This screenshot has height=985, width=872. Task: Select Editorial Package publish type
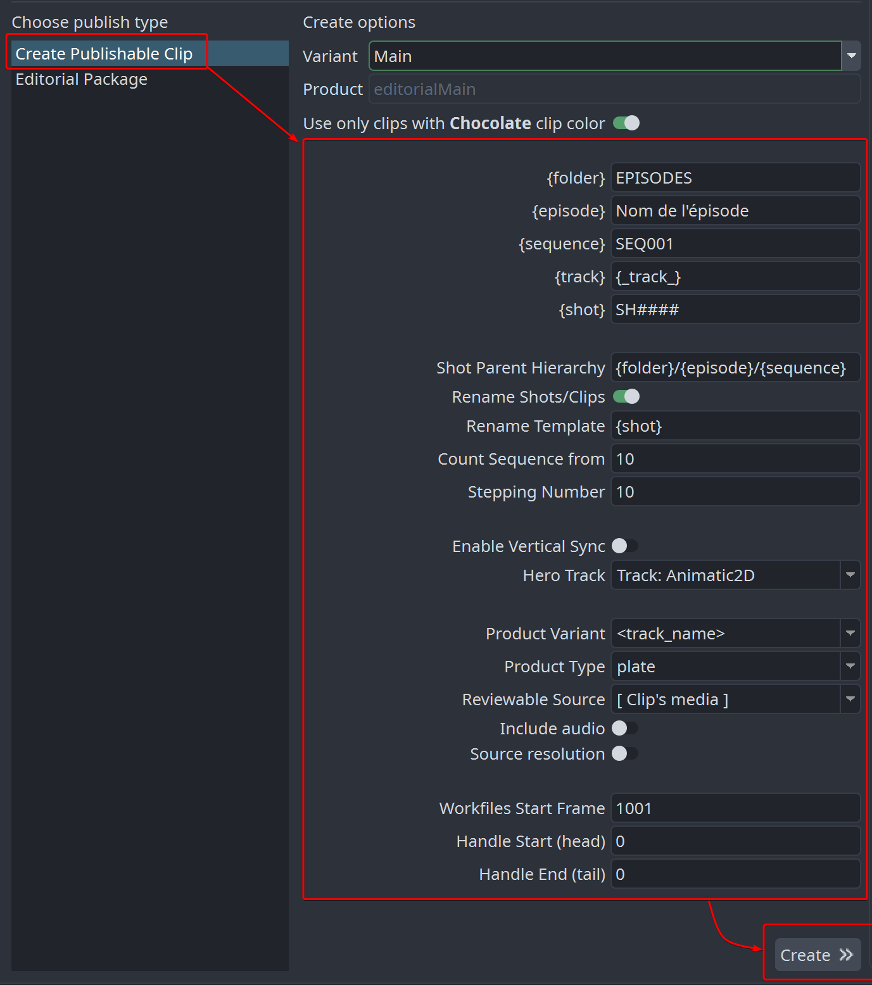point(82,80)
